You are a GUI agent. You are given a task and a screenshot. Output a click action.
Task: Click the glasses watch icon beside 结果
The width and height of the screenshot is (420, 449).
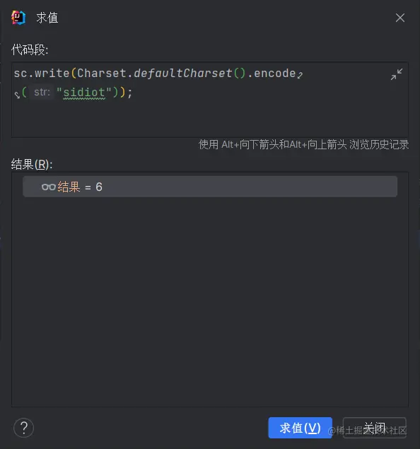(48, 187)
